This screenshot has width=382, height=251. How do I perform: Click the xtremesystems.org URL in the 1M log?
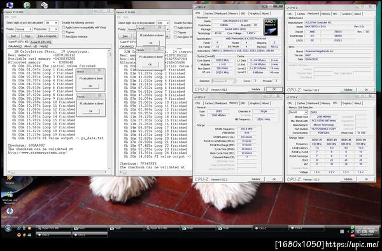(38, 153)
